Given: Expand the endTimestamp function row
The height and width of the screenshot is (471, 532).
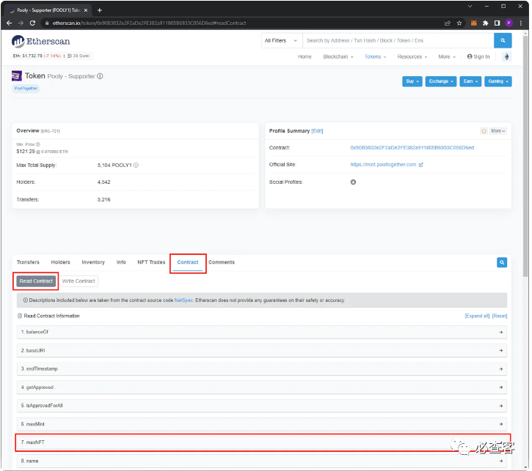Looking at the screenshot, I should point(261,368).
